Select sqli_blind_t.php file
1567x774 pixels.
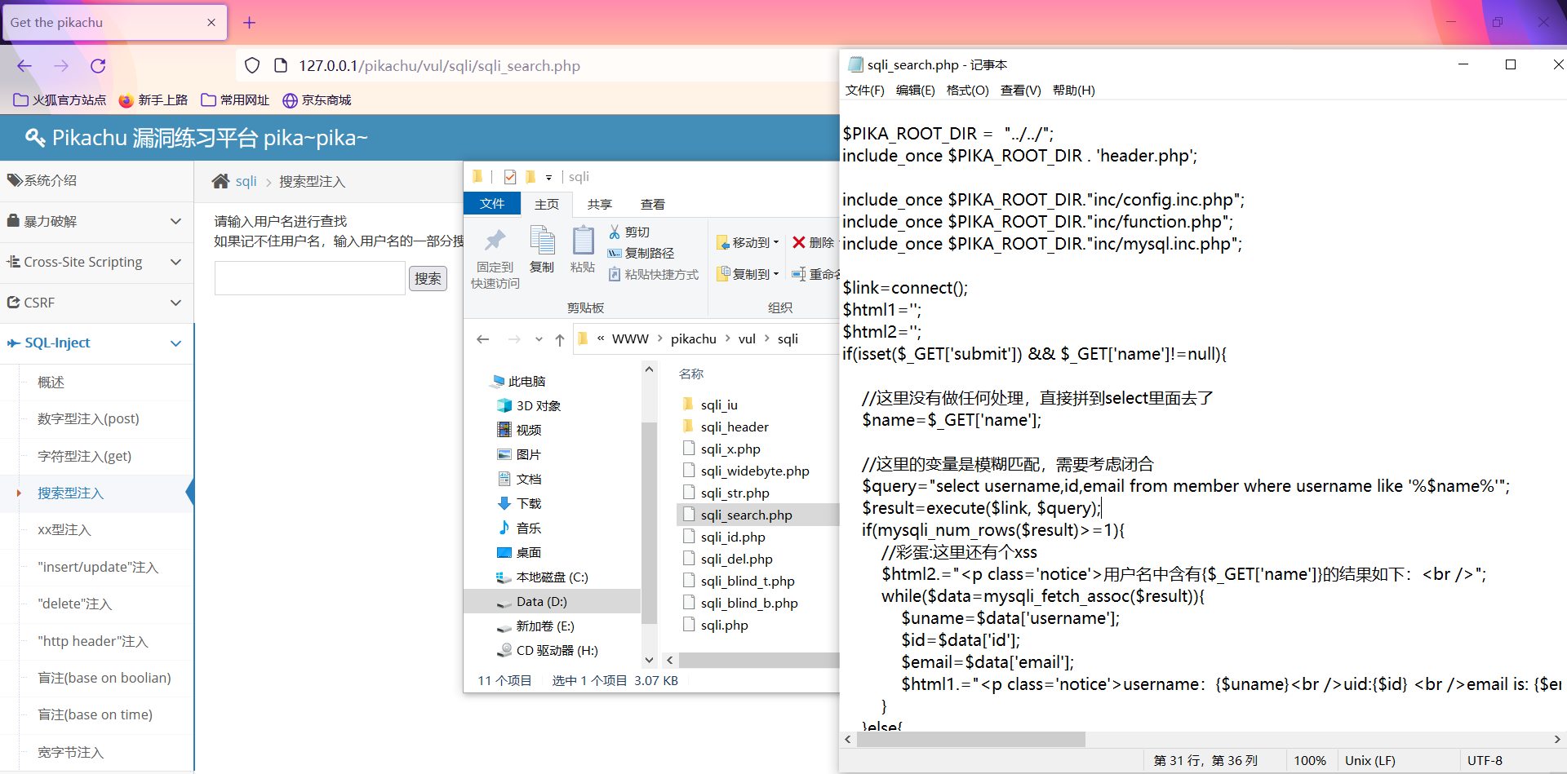(748, 581)
